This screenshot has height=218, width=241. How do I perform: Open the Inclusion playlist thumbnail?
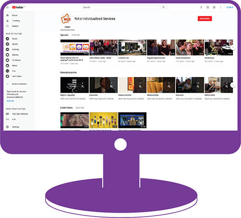(x=190, y=85)
